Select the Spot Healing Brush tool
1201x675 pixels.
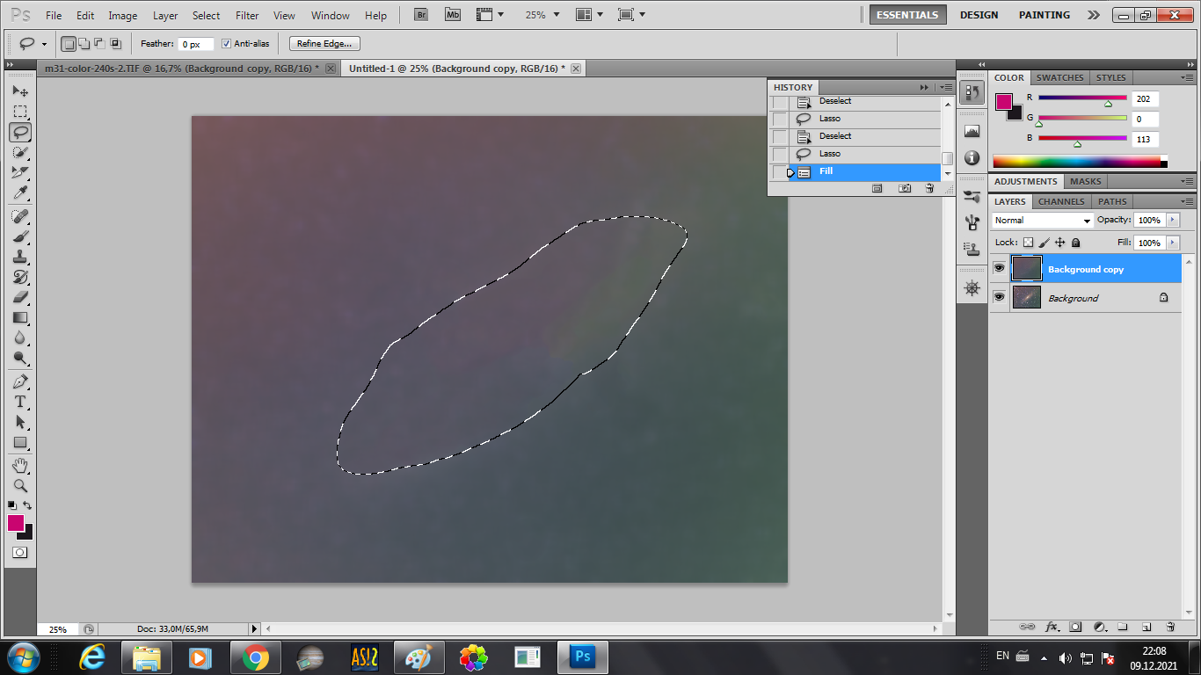point(20,216)
